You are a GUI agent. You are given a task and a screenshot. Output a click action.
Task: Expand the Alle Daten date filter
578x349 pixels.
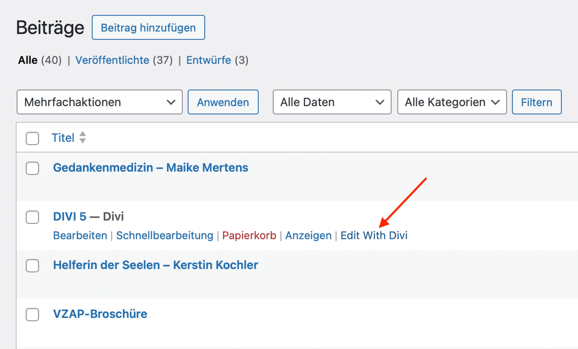tap(332, 102)
